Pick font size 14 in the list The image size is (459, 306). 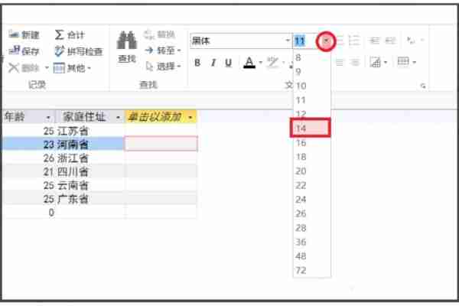click(311, 128)
